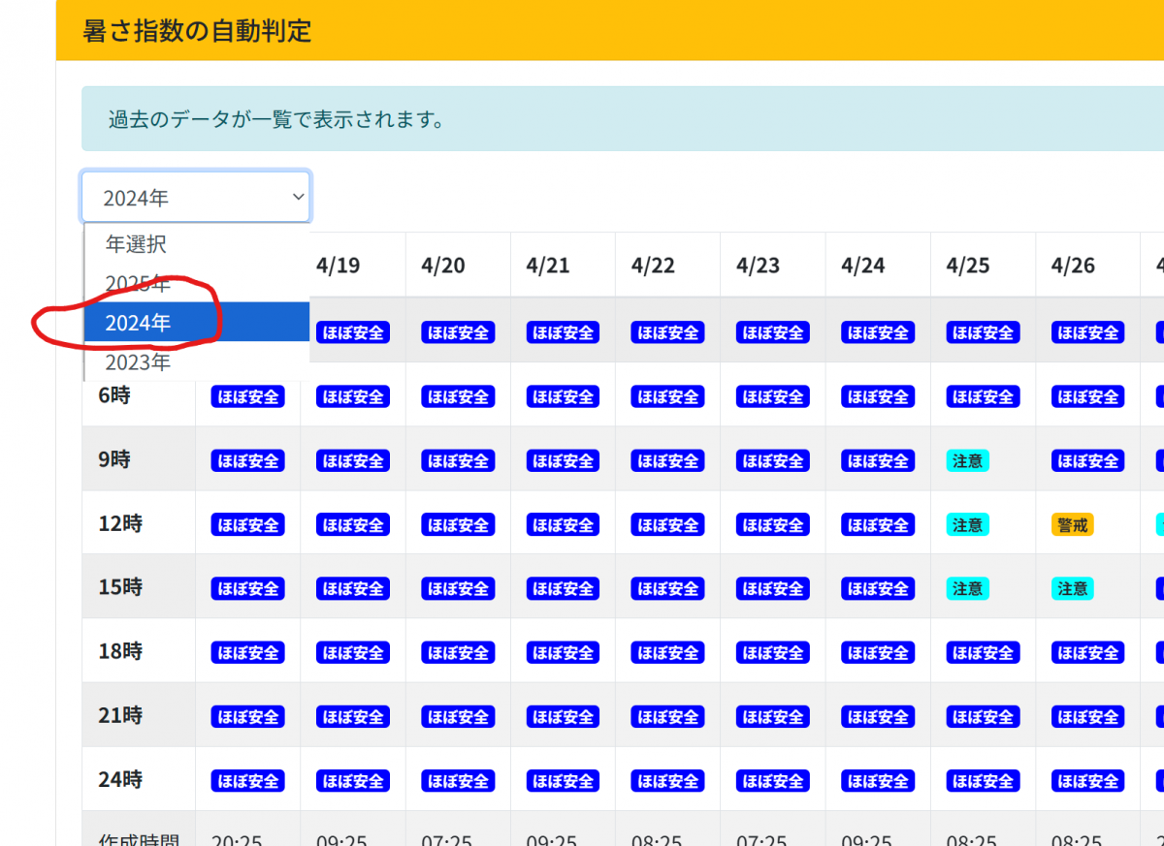1164x846 pixels.
Task: Click the ほぼ安全 badge at 4/25 6時
Action: click(x=983, y=396)
